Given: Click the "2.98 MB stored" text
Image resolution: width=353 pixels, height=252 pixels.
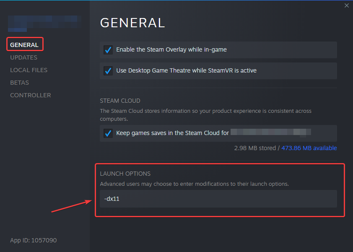Looking at the screenshot, I should [x=255, y=148].
